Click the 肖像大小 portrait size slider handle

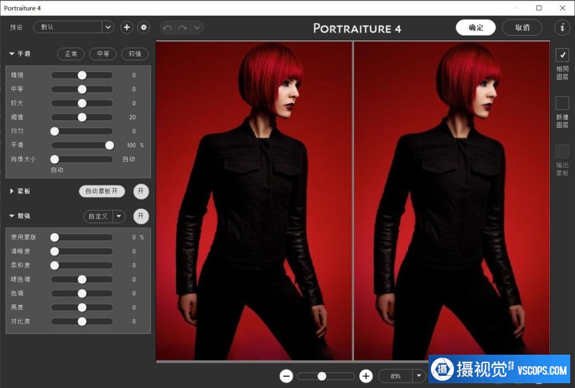click(x=54, y=159)
